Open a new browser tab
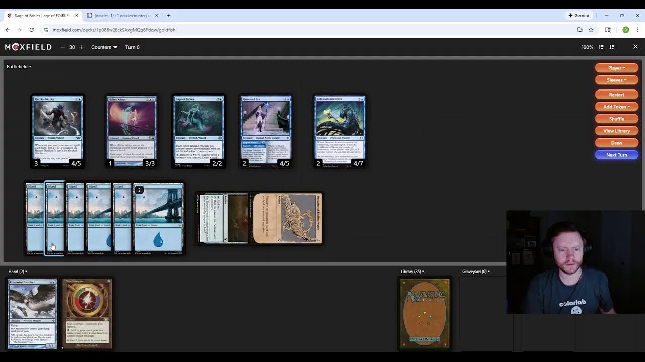645x362 pixels. click(168, 16)
